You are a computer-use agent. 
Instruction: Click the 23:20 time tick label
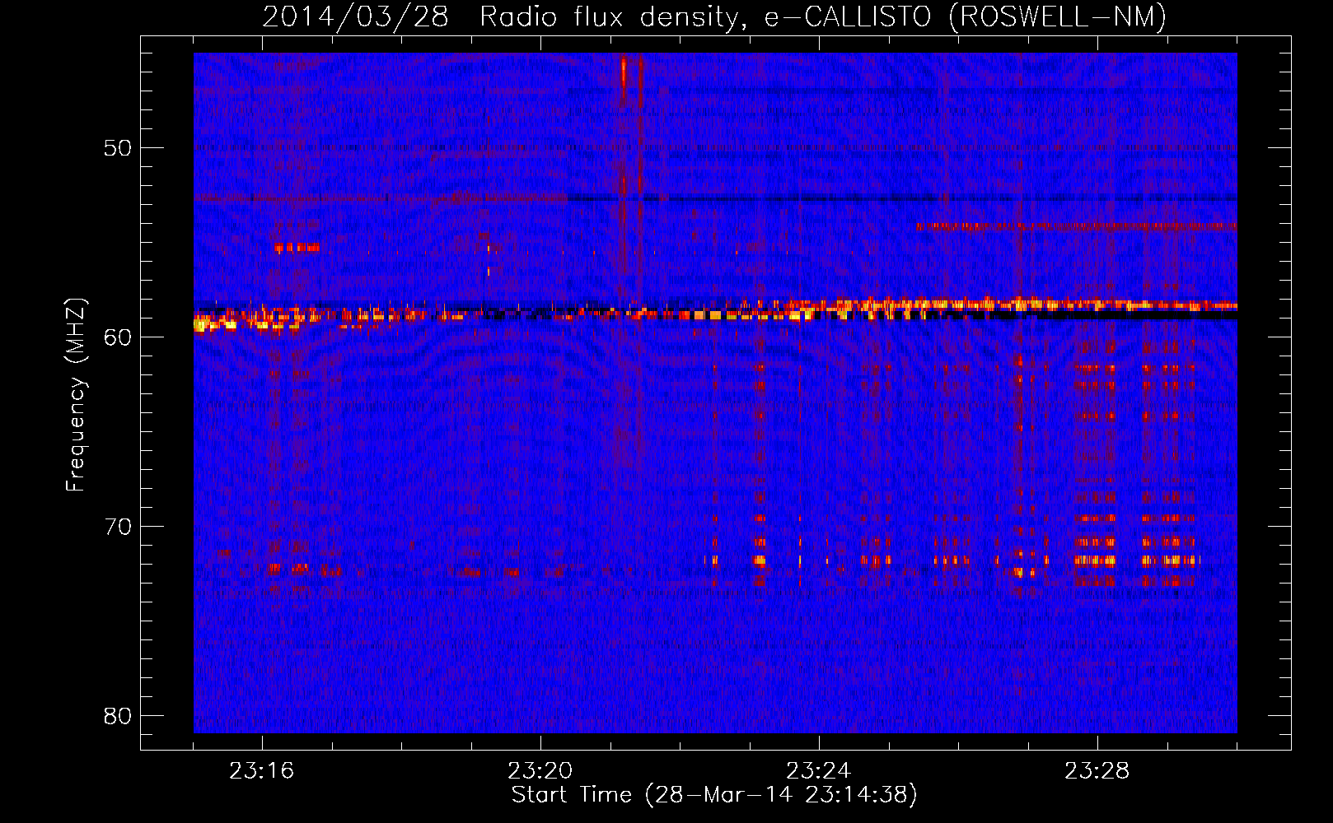pos(540,771)
